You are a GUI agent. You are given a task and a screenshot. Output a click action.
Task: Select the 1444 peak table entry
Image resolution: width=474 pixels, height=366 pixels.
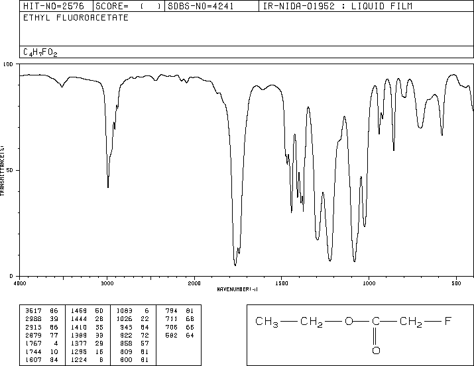(87, 319)
